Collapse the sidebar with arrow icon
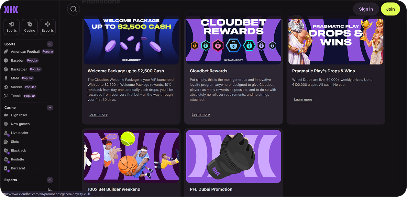Viewport: 407px width, 197px height. tap(50, 190)
